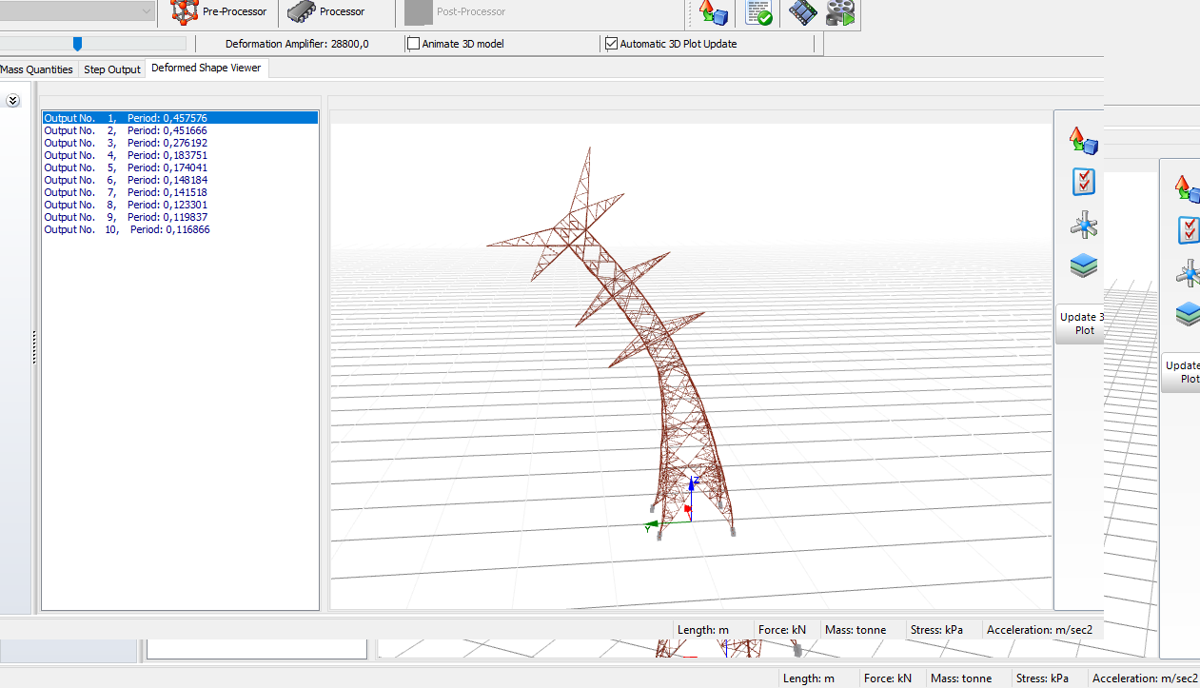1200x688 pixels.
Task: Open the Step Output tab
Action: (111, 69)
